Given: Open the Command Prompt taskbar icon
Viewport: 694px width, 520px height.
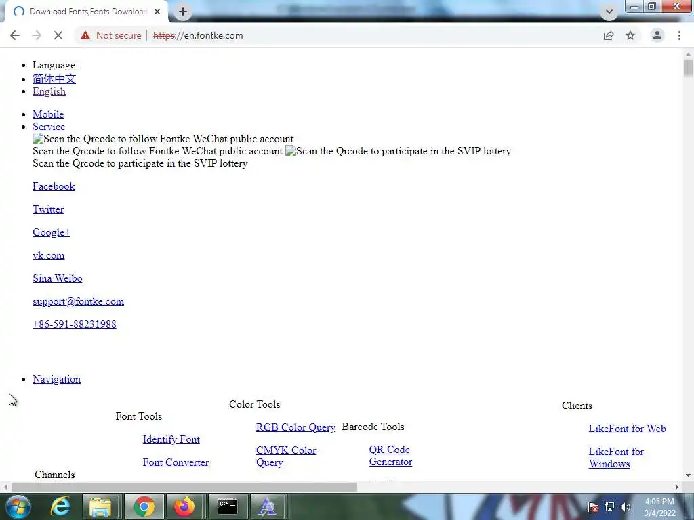Looking at the screenshot, I should [228, 506].
